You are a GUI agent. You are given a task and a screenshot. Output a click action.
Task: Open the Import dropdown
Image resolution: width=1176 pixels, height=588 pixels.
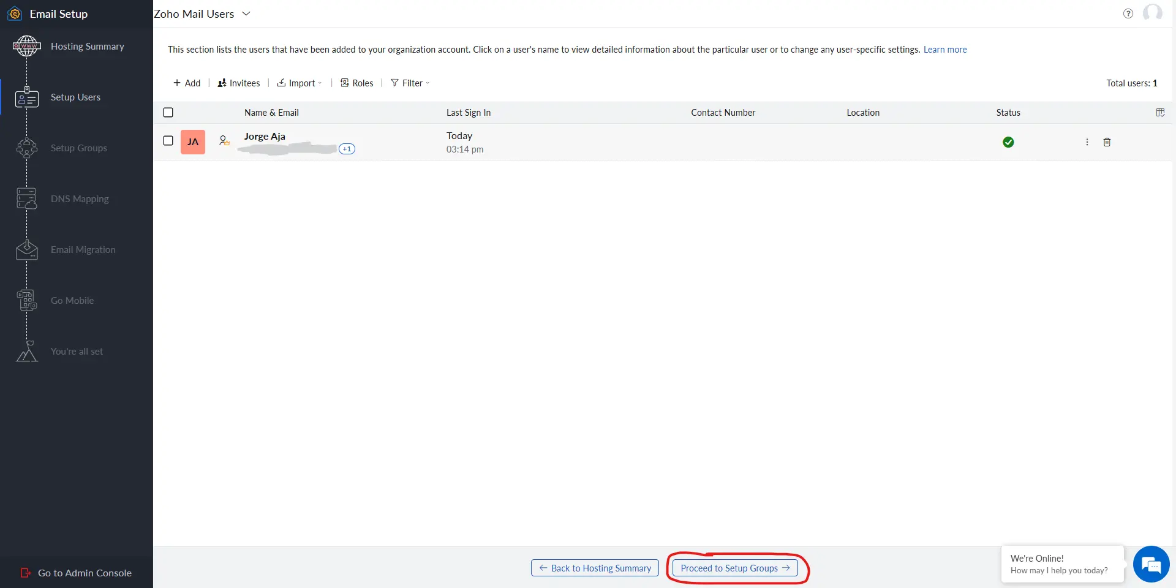tap(300, 83)
